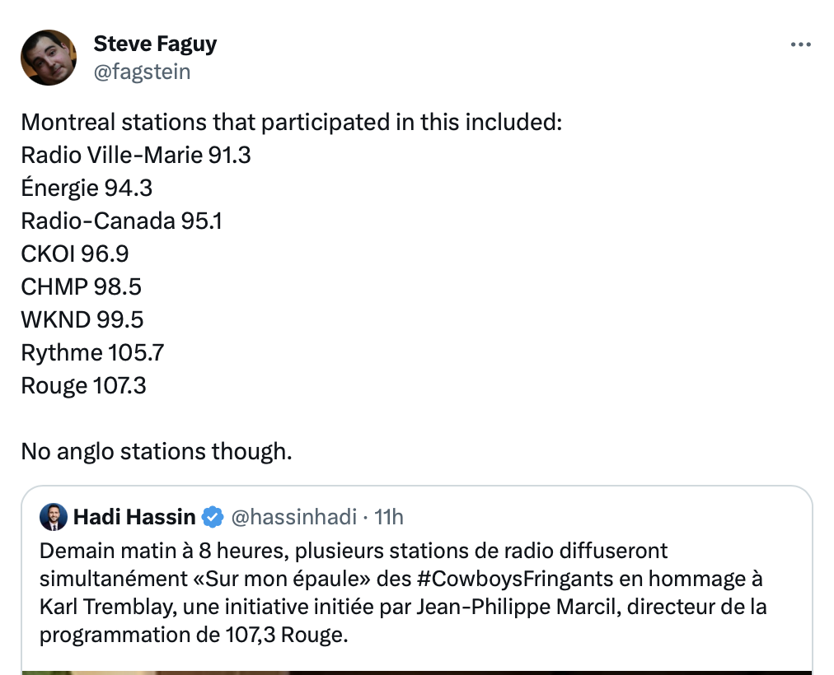This screenshot has width=834, height=675.
Task: Click the 'CKOI 96.9' line
Action: coord(75,254)
